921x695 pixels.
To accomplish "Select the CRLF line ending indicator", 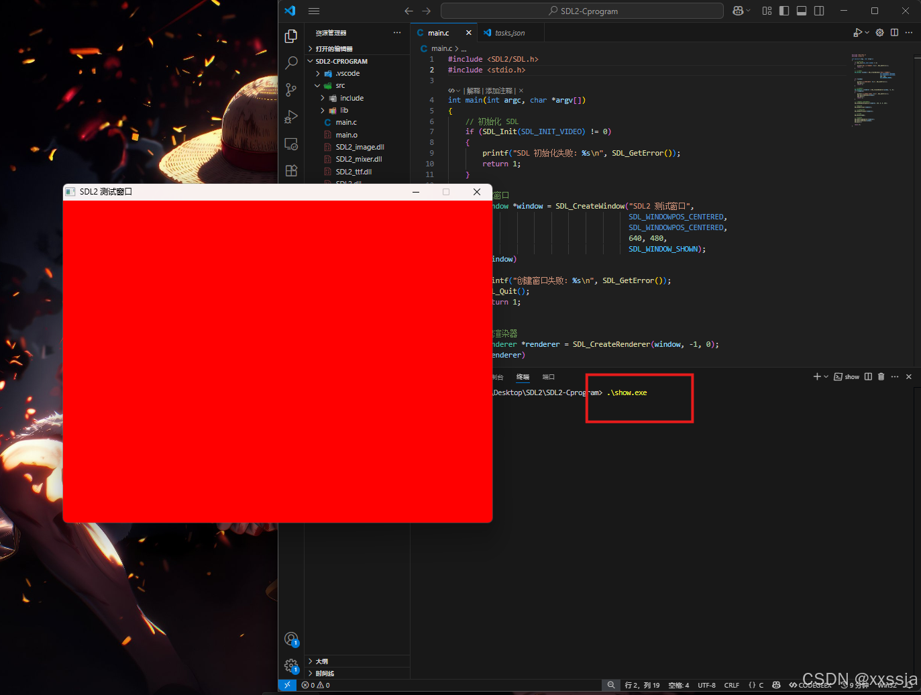I will click(731, 685).
